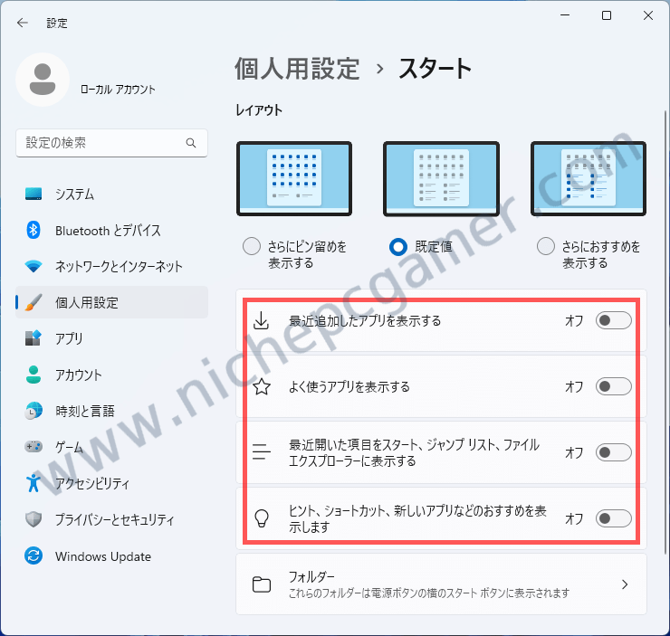Select the 既定値 radio button
Screen dimensions: 670x636
coord(398,246)
